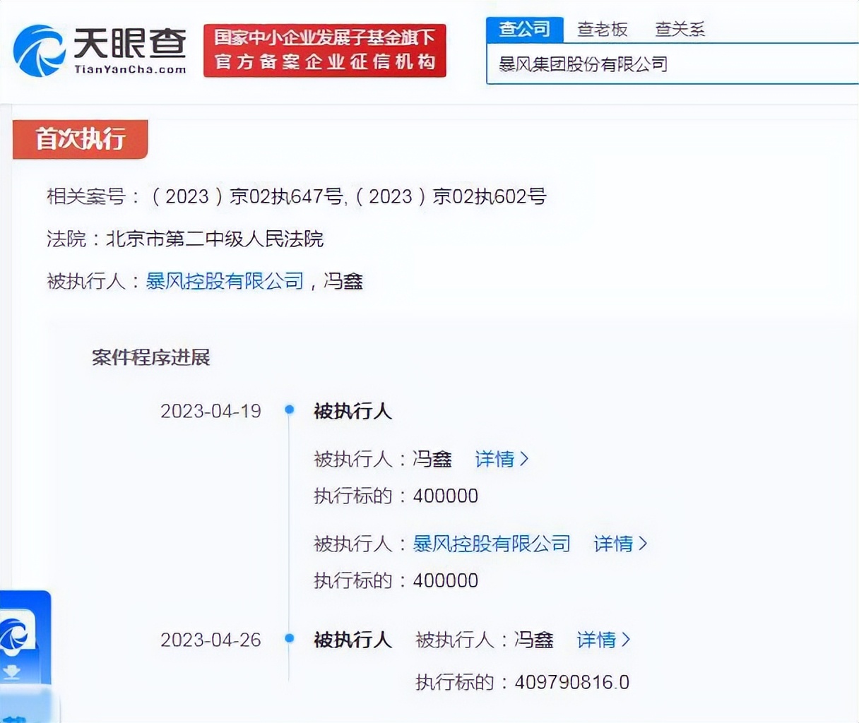Click the timeline dot next to 2023-04-19

(289, 410)
